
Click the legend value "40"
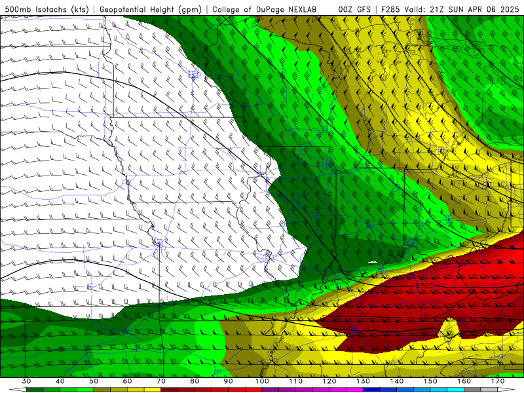pyautogui.click(x=60, y=381)
